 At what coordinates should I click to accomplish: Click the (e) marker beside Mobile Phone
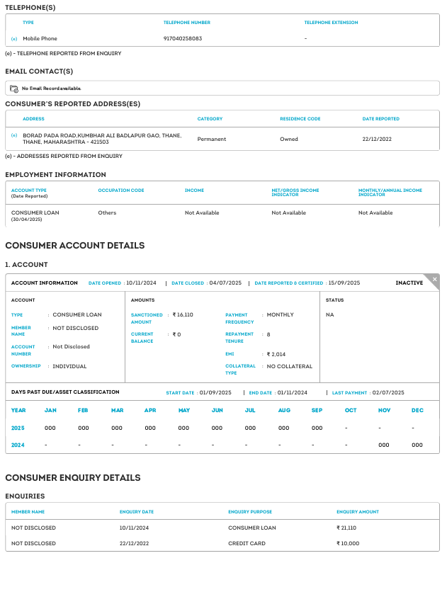tap(14, 38)
